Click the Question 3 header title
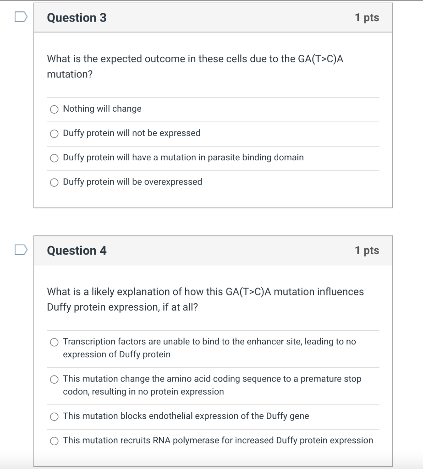423x469 pixels. click(x=77, y=18)
